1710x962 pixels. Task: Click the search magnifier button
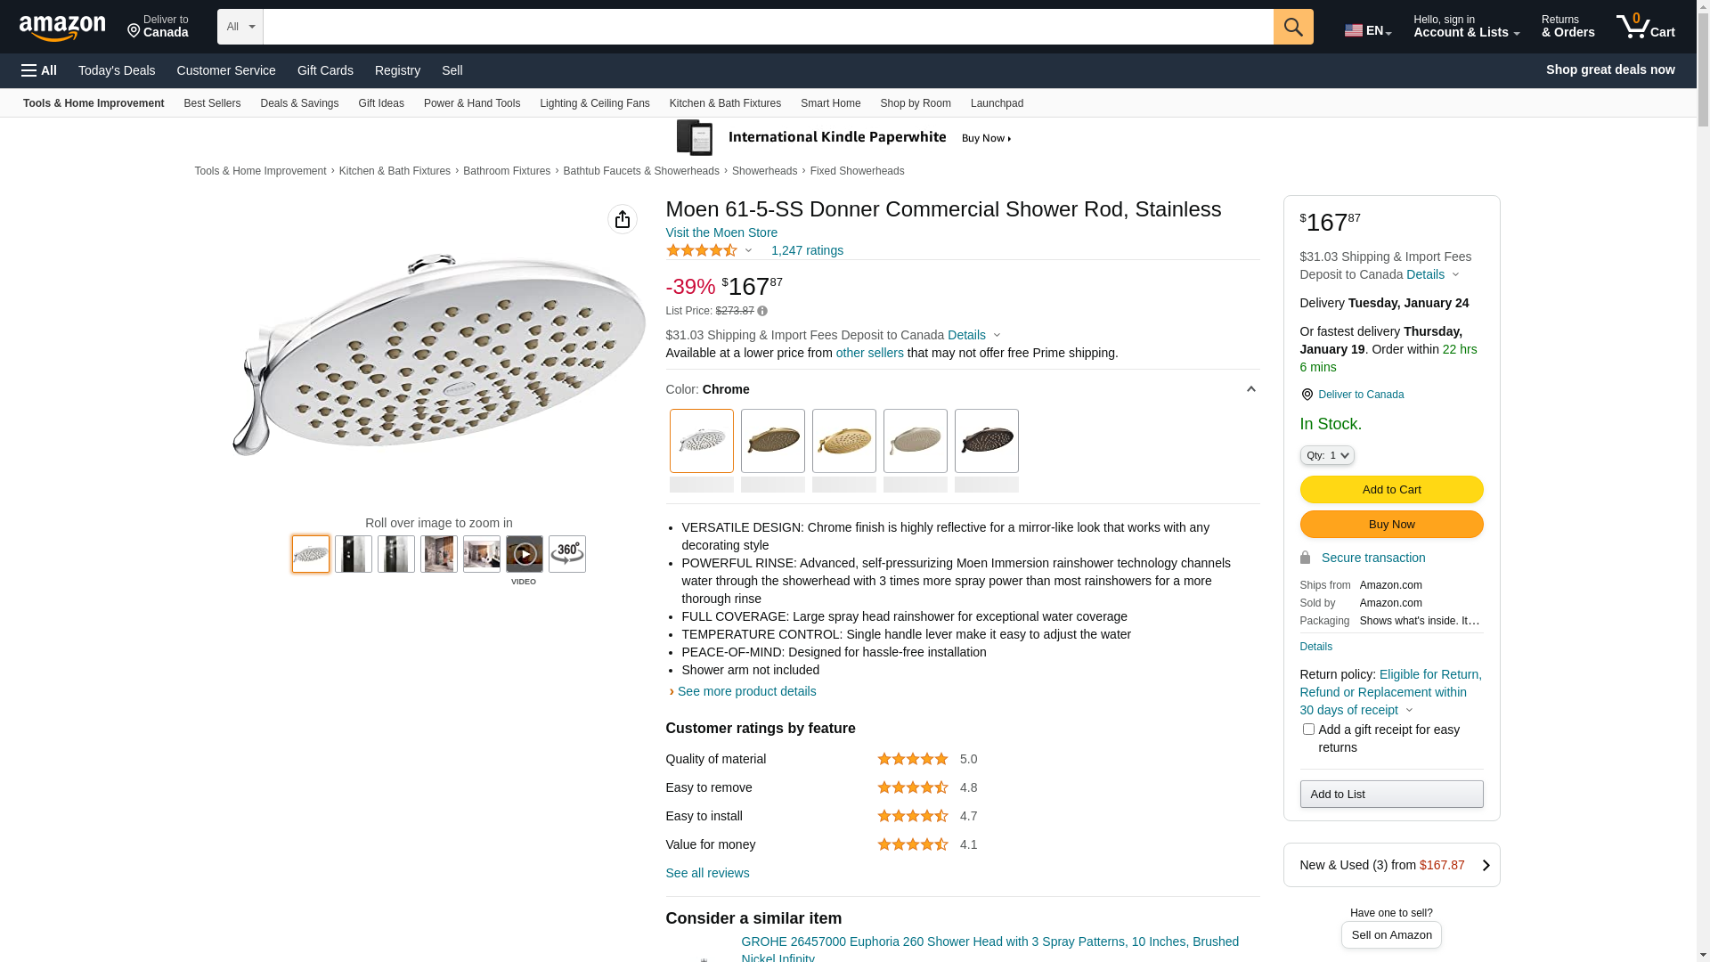1292,27
